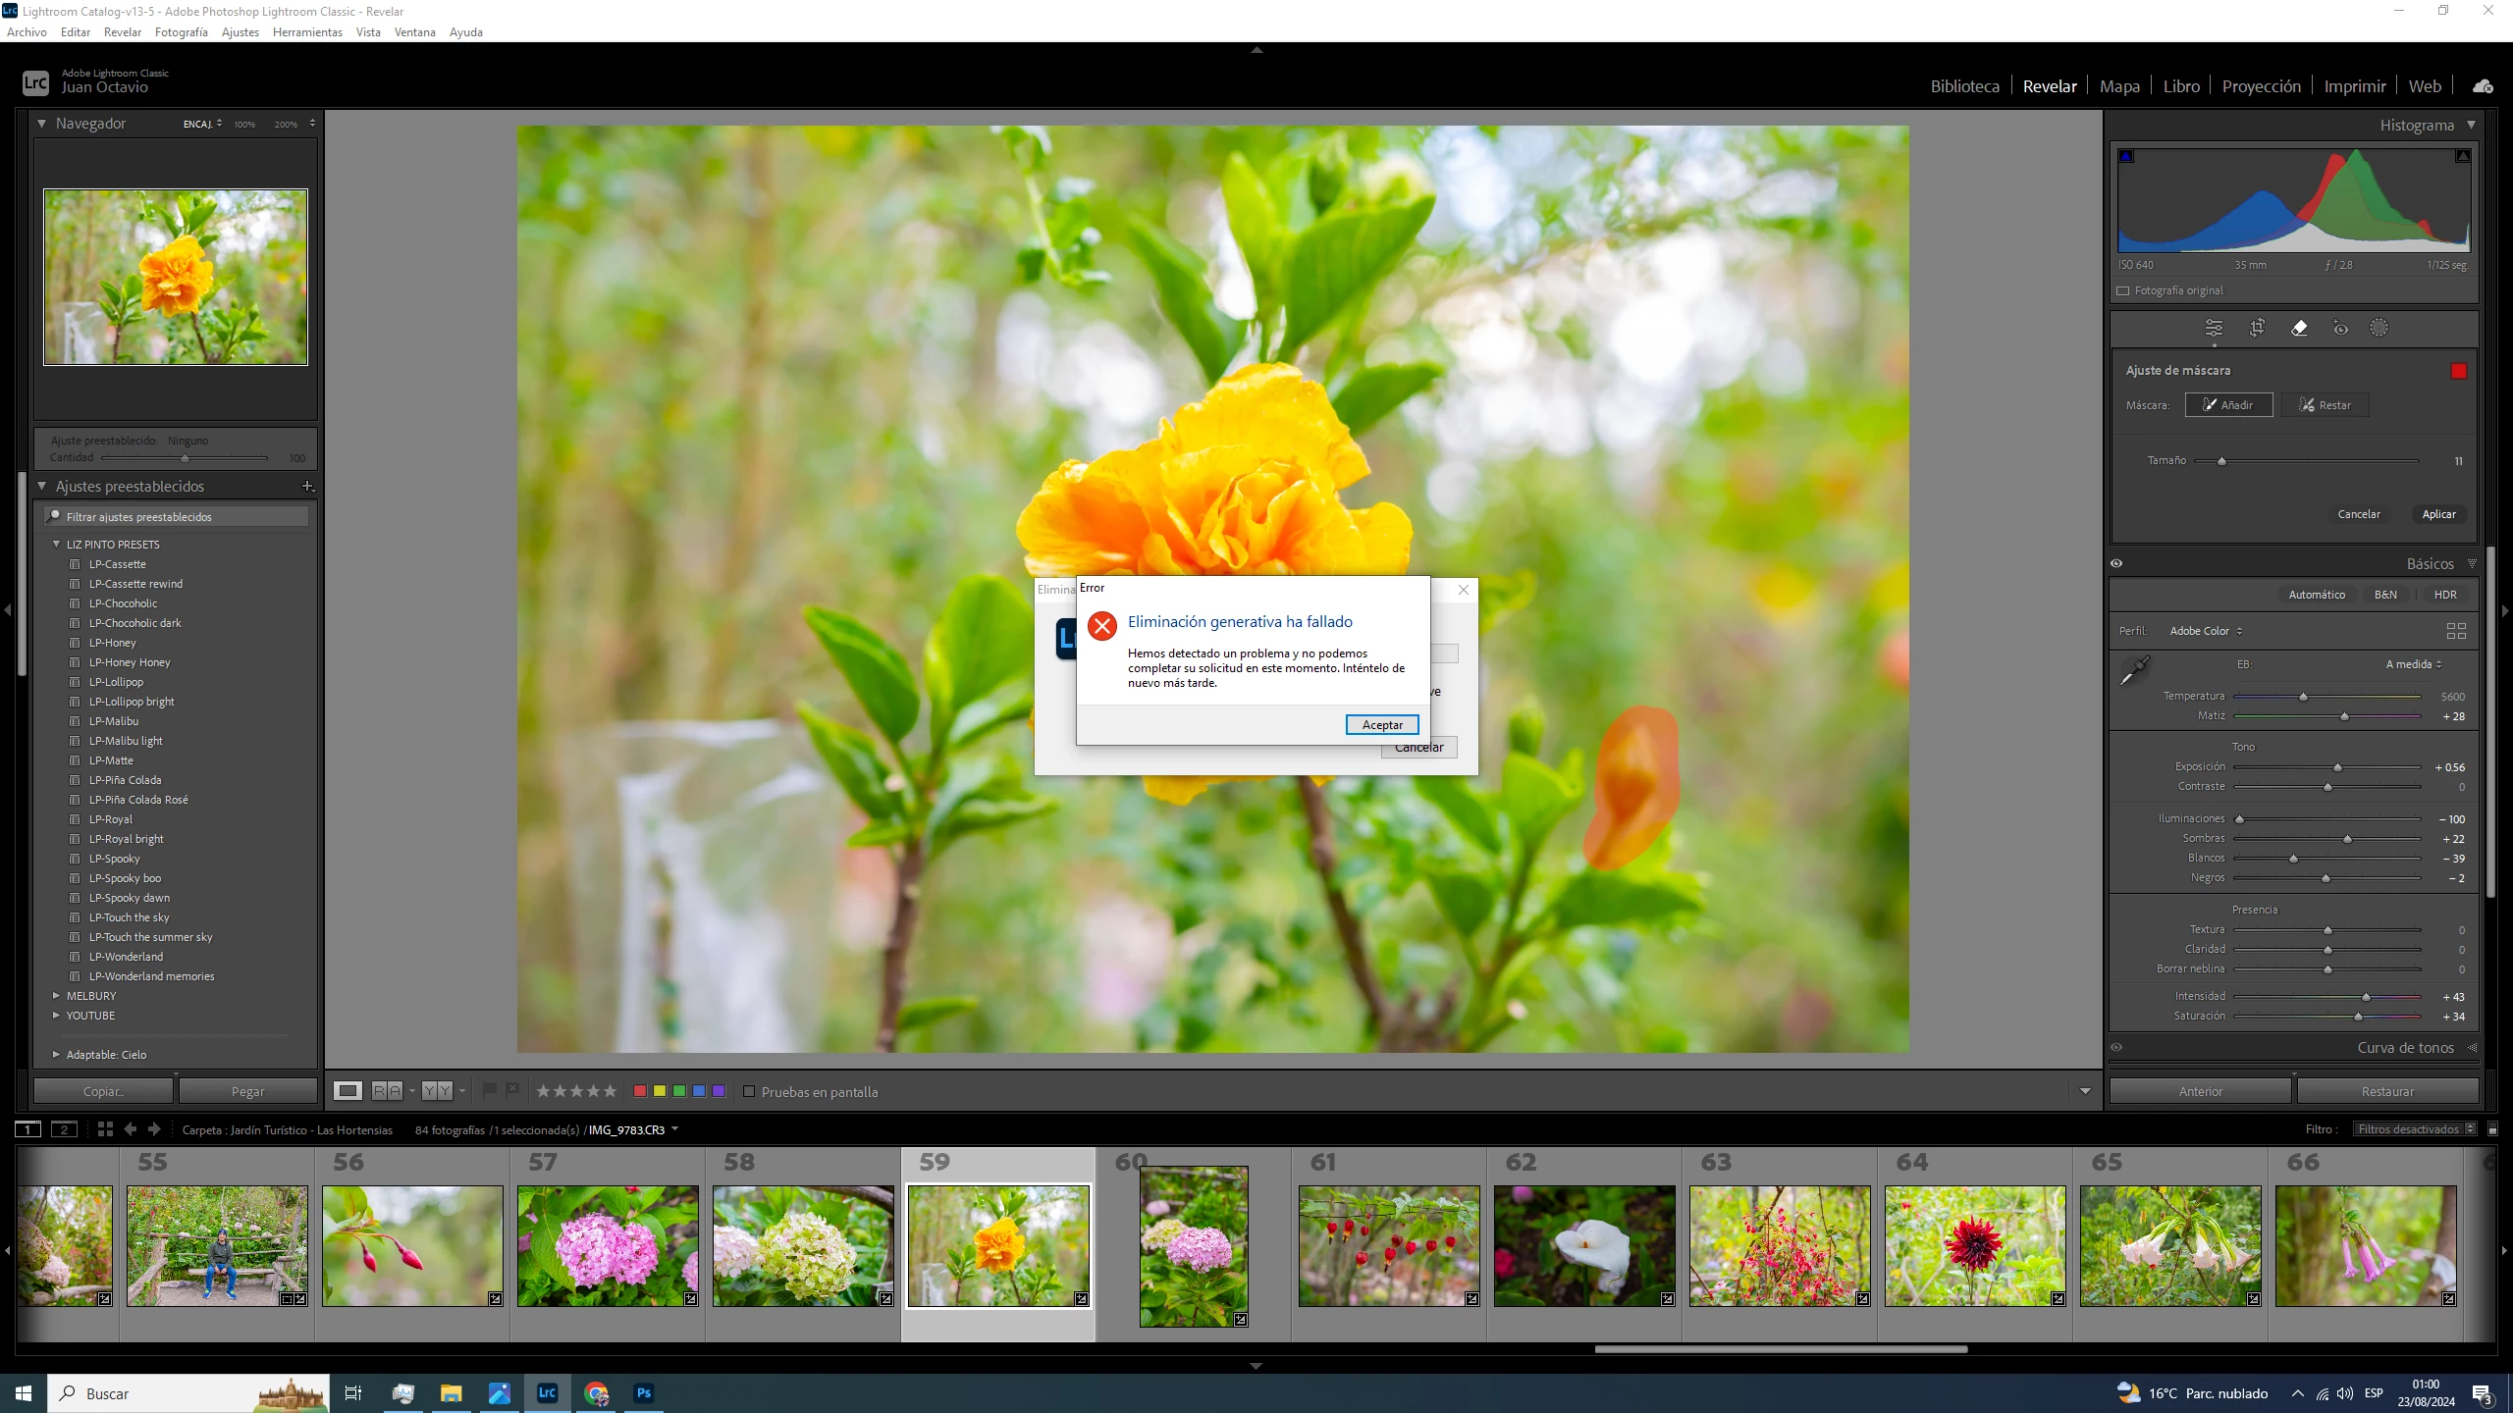Viewport: 2513px width, 1413px height.
Task: Switch to the Biblioteca module
Action: [x=1964, y=86]
